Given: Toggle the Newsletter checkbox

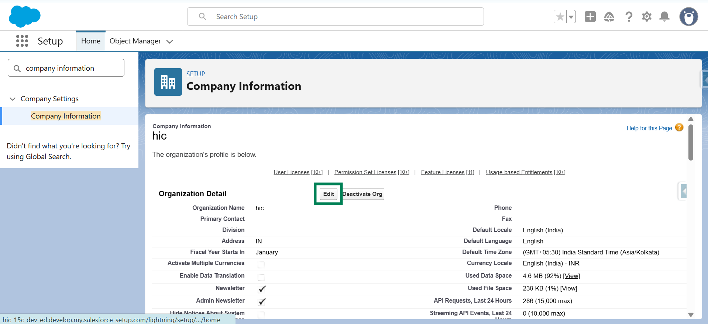Looking at the screenshot, I should [x=262, y=289].
